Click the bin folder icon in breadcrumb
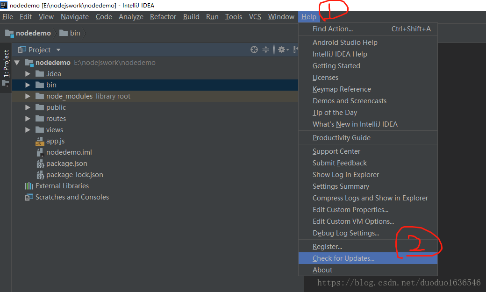486x292 pixels. 63,33
